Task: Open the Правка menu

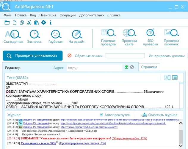Action: [21, 15]
